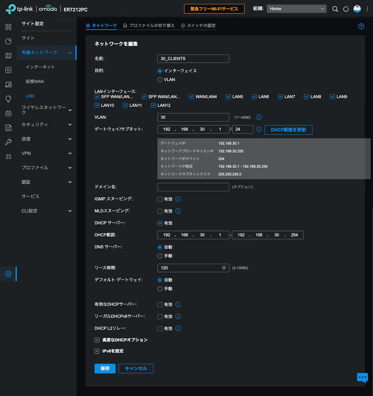
Task: Open the reports bar chart icon
Action: pos(8,156)
